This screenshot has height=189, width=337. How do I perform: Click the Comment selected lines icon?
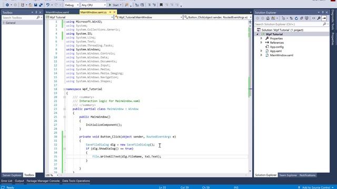tap(149, 5)
